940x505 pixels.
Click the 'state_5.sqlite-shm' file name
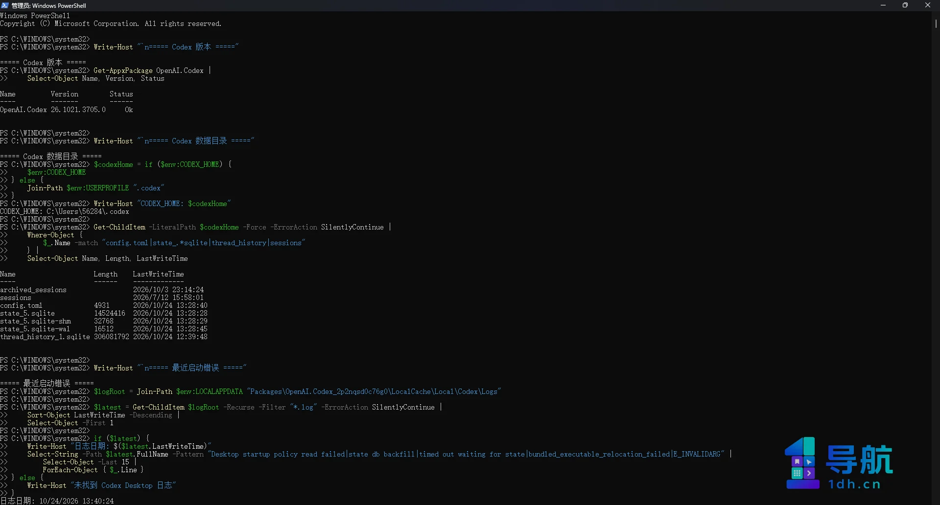[x=35, y=321]
